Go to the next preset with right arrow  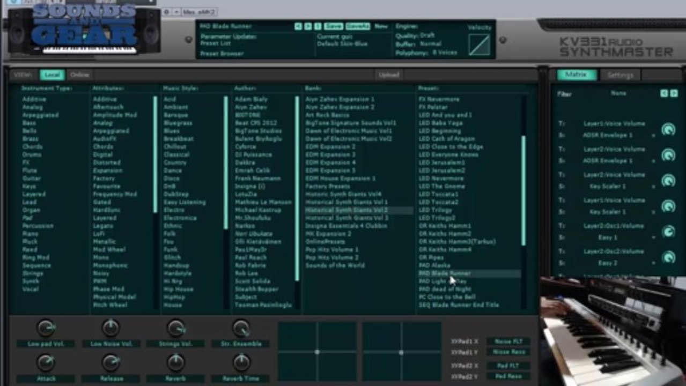click(x=308, y=26)
